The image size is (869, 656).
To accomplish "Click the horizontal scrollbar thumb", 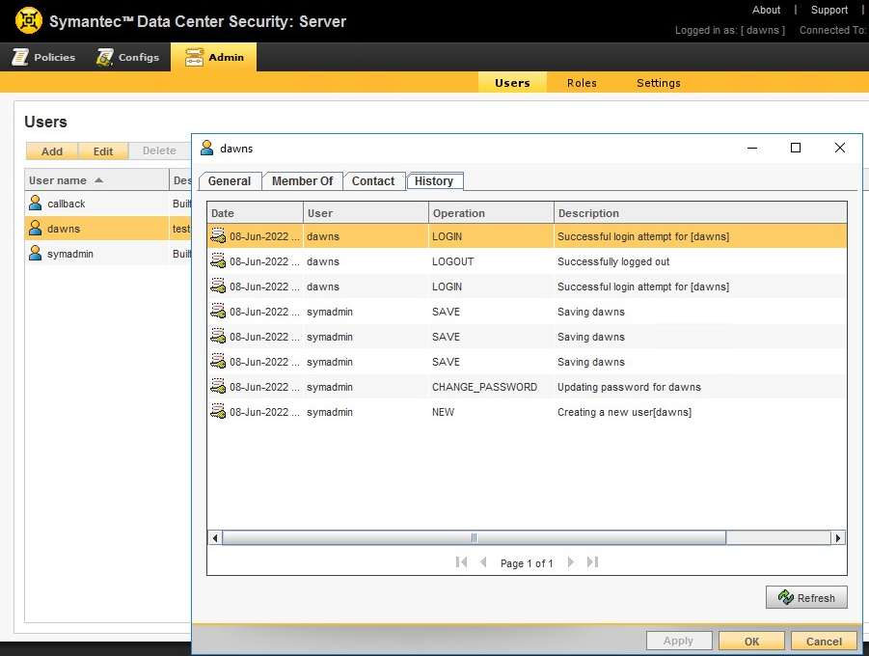I will [x=474, y=537].
